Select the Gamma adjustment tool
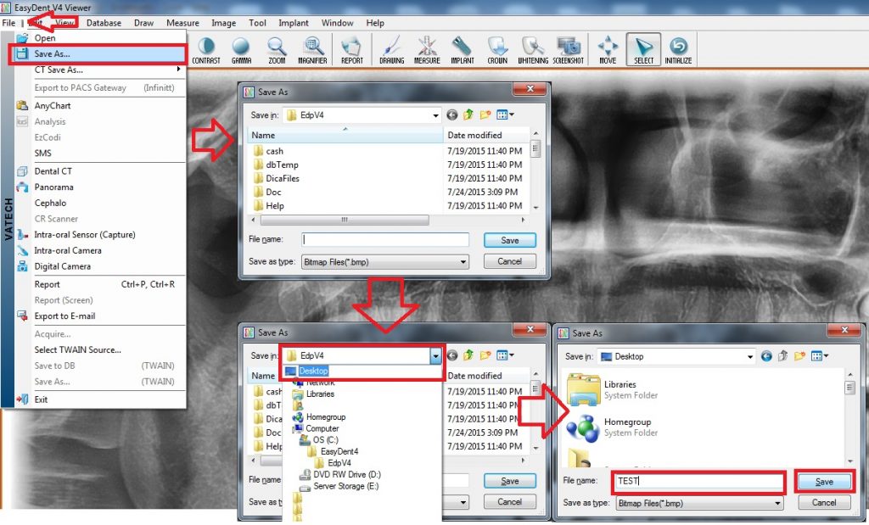 click(241, 50)
